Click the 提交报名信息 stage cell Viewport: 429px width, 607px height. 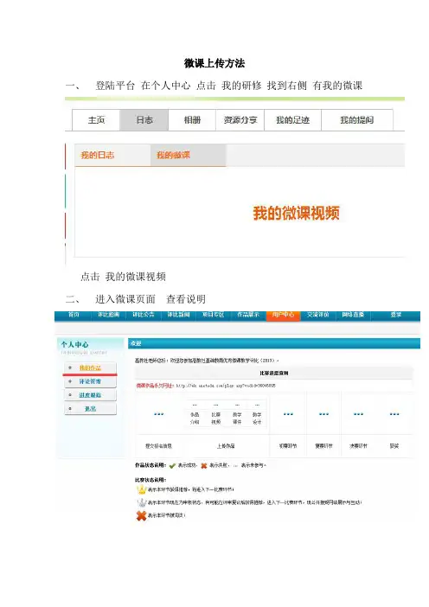(158, 446)
